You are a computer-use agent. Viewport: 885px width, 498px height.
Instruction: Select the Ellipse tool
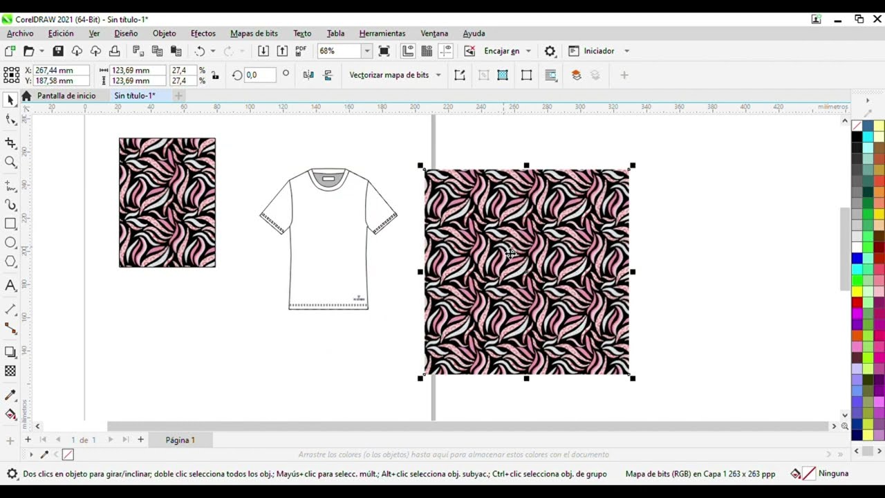click(10, 242)
